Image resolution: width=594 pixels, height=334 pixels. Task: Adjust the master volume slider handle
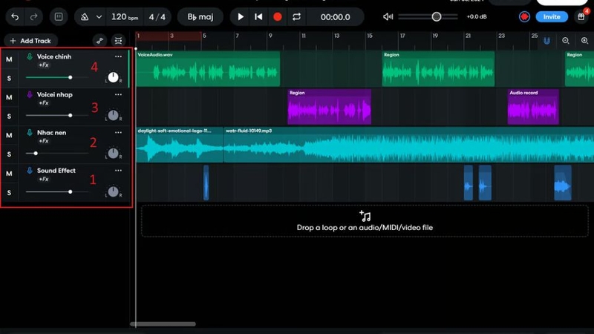coord(437,16)
